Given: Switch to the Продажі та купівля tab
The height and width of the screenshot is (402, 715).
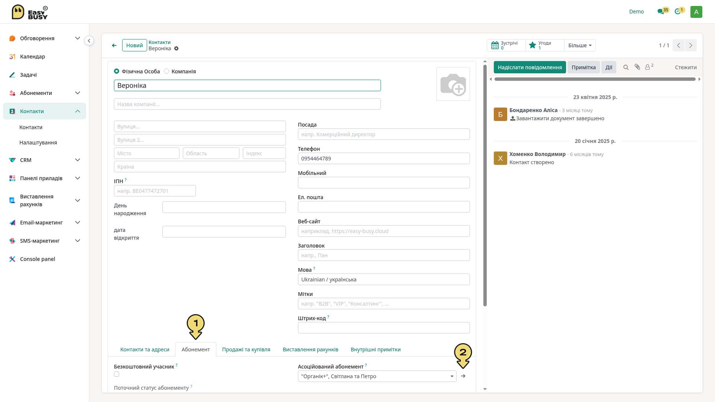Looking at the screenshot, I should coord(246,350).
